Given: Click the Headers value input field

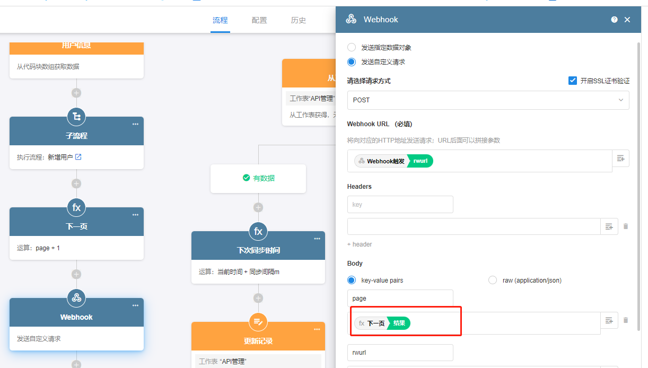Looking at the screenshot, I should pos(474,226).
